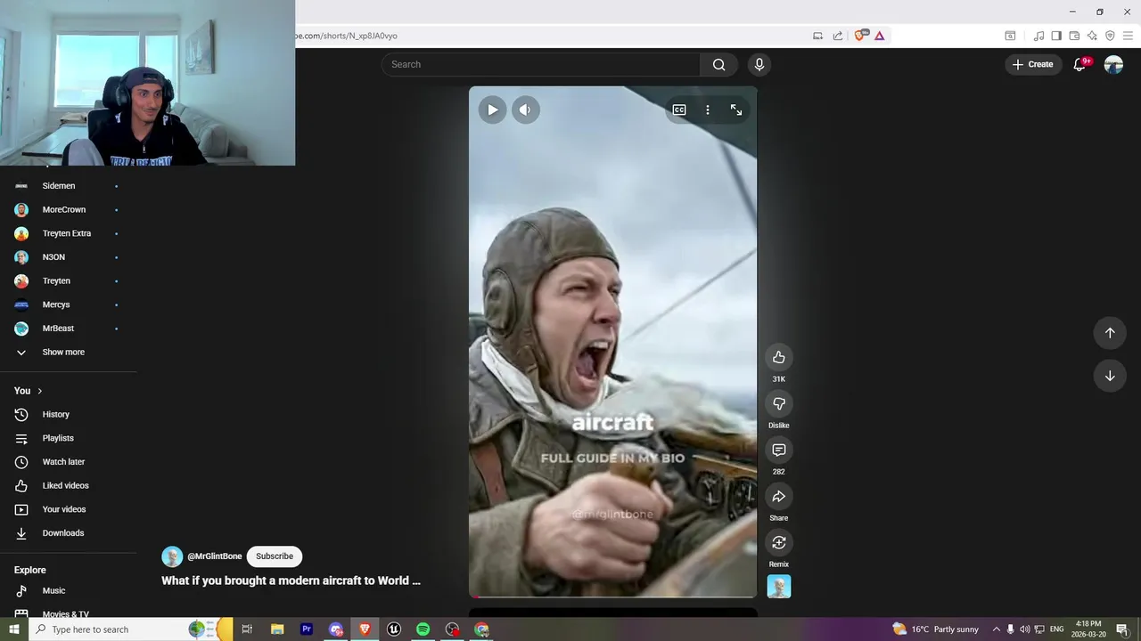The image size is (1141, 641).
Task: Open the Short's title text
Action: 291,580
